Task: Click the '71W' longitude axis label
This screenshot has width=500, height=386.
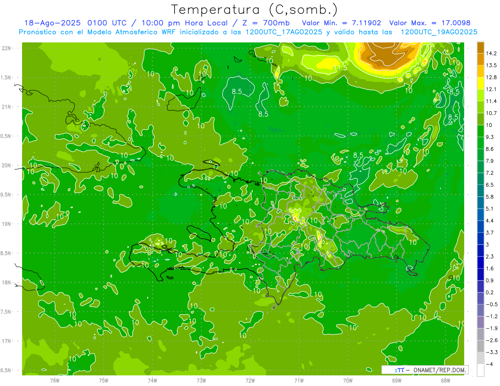Action: pos(299,380)
